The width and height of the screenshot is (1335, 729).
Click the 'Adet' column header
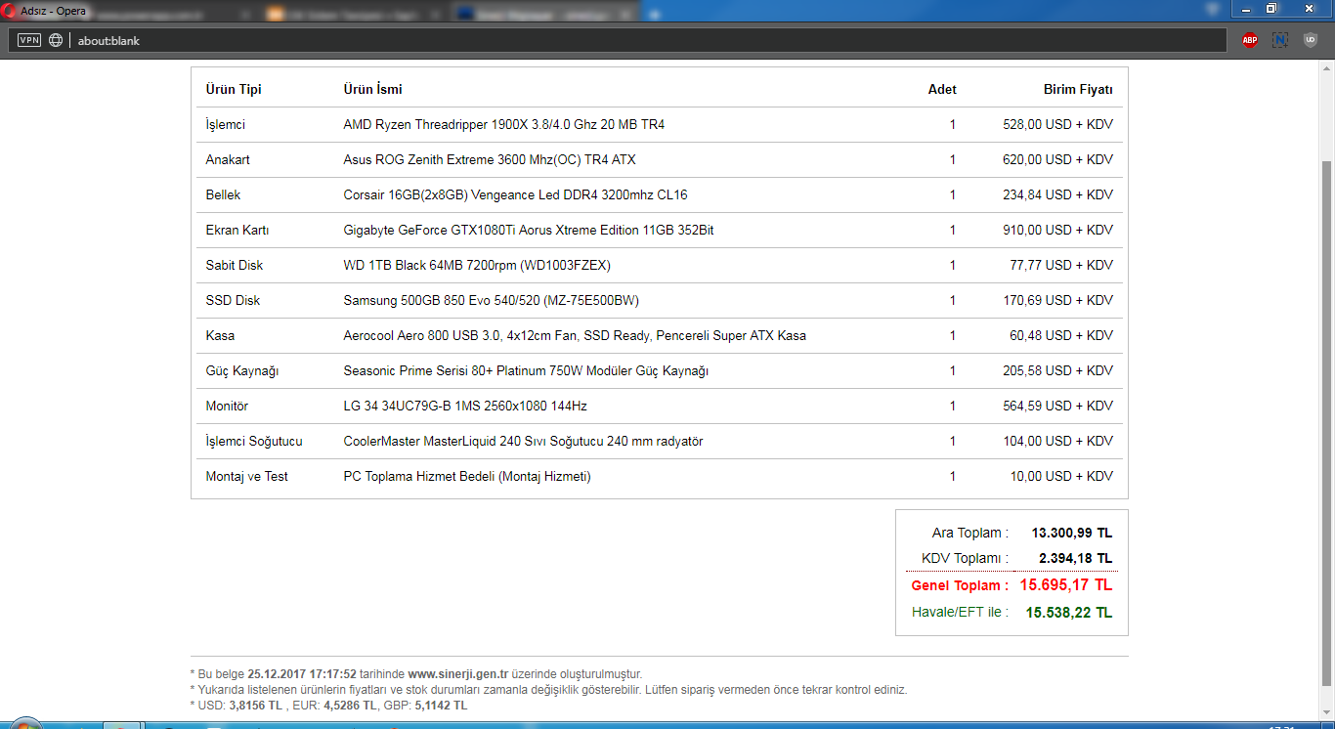(x=942, y=89)
